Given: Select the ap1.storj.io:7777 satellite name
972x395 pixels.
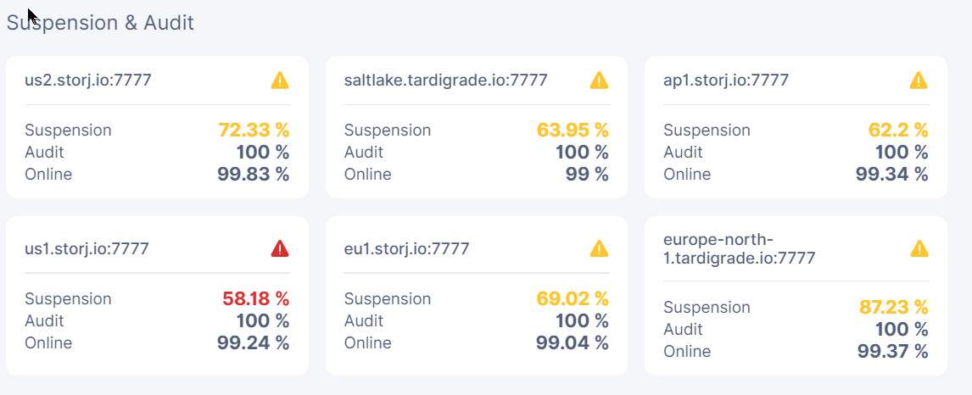Looking at the screenshot, I should [x=726, y=81].
